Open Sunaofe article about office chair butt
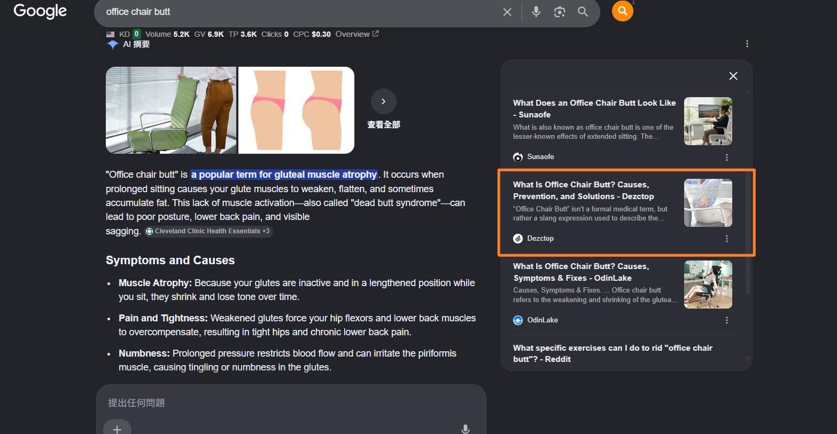 click(x=594, y=108)
